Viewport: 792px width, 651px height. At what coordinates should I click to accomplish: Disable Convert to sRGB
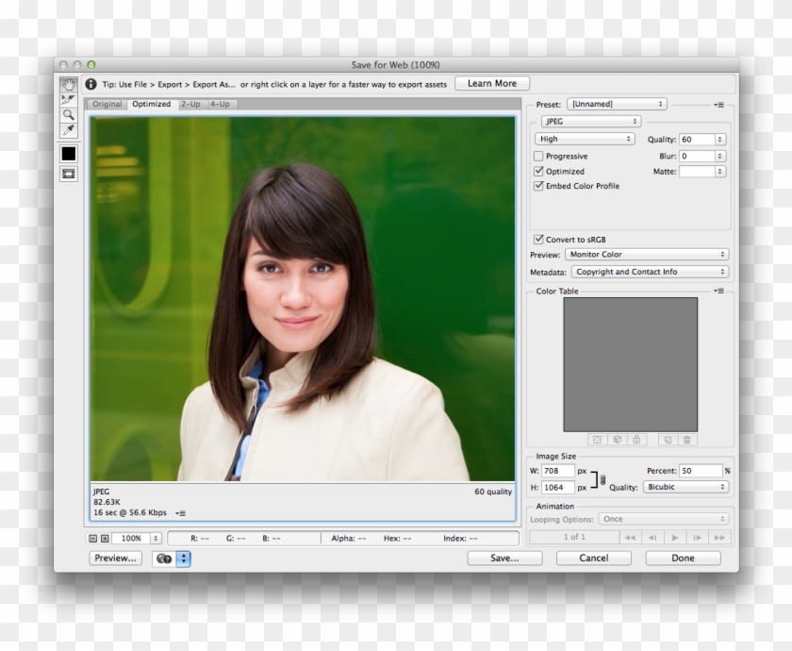[538, 238]
